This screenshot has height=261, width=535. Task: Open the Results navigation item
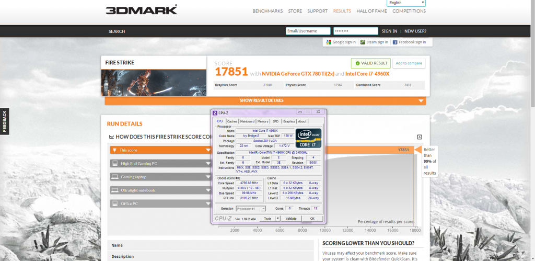point(342,11)
